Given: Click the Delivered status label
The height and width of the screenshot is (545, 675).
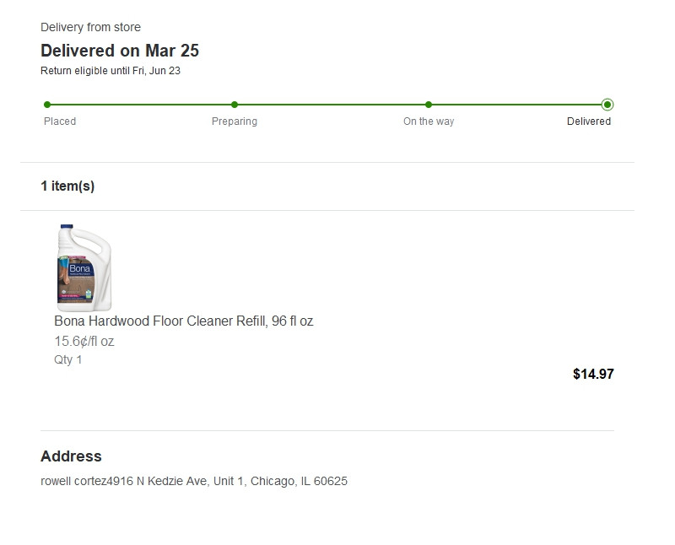Looking at the screenshot, I should tap(589, 121).
